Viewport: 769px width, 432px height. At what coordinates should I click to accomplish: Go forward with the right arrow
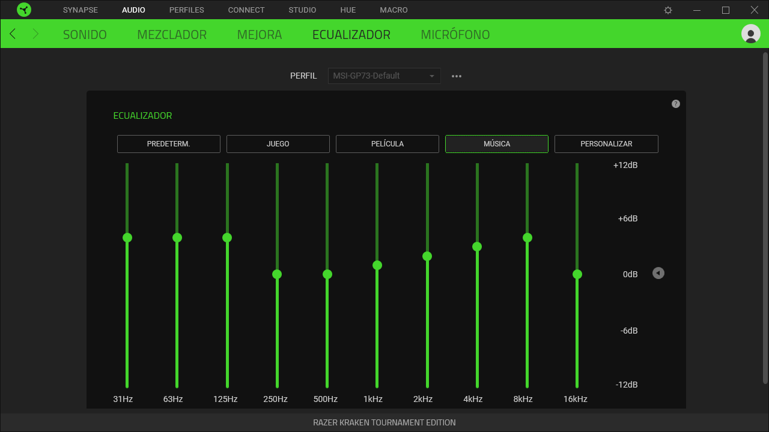pyautogui.click(x=35, y=34)
